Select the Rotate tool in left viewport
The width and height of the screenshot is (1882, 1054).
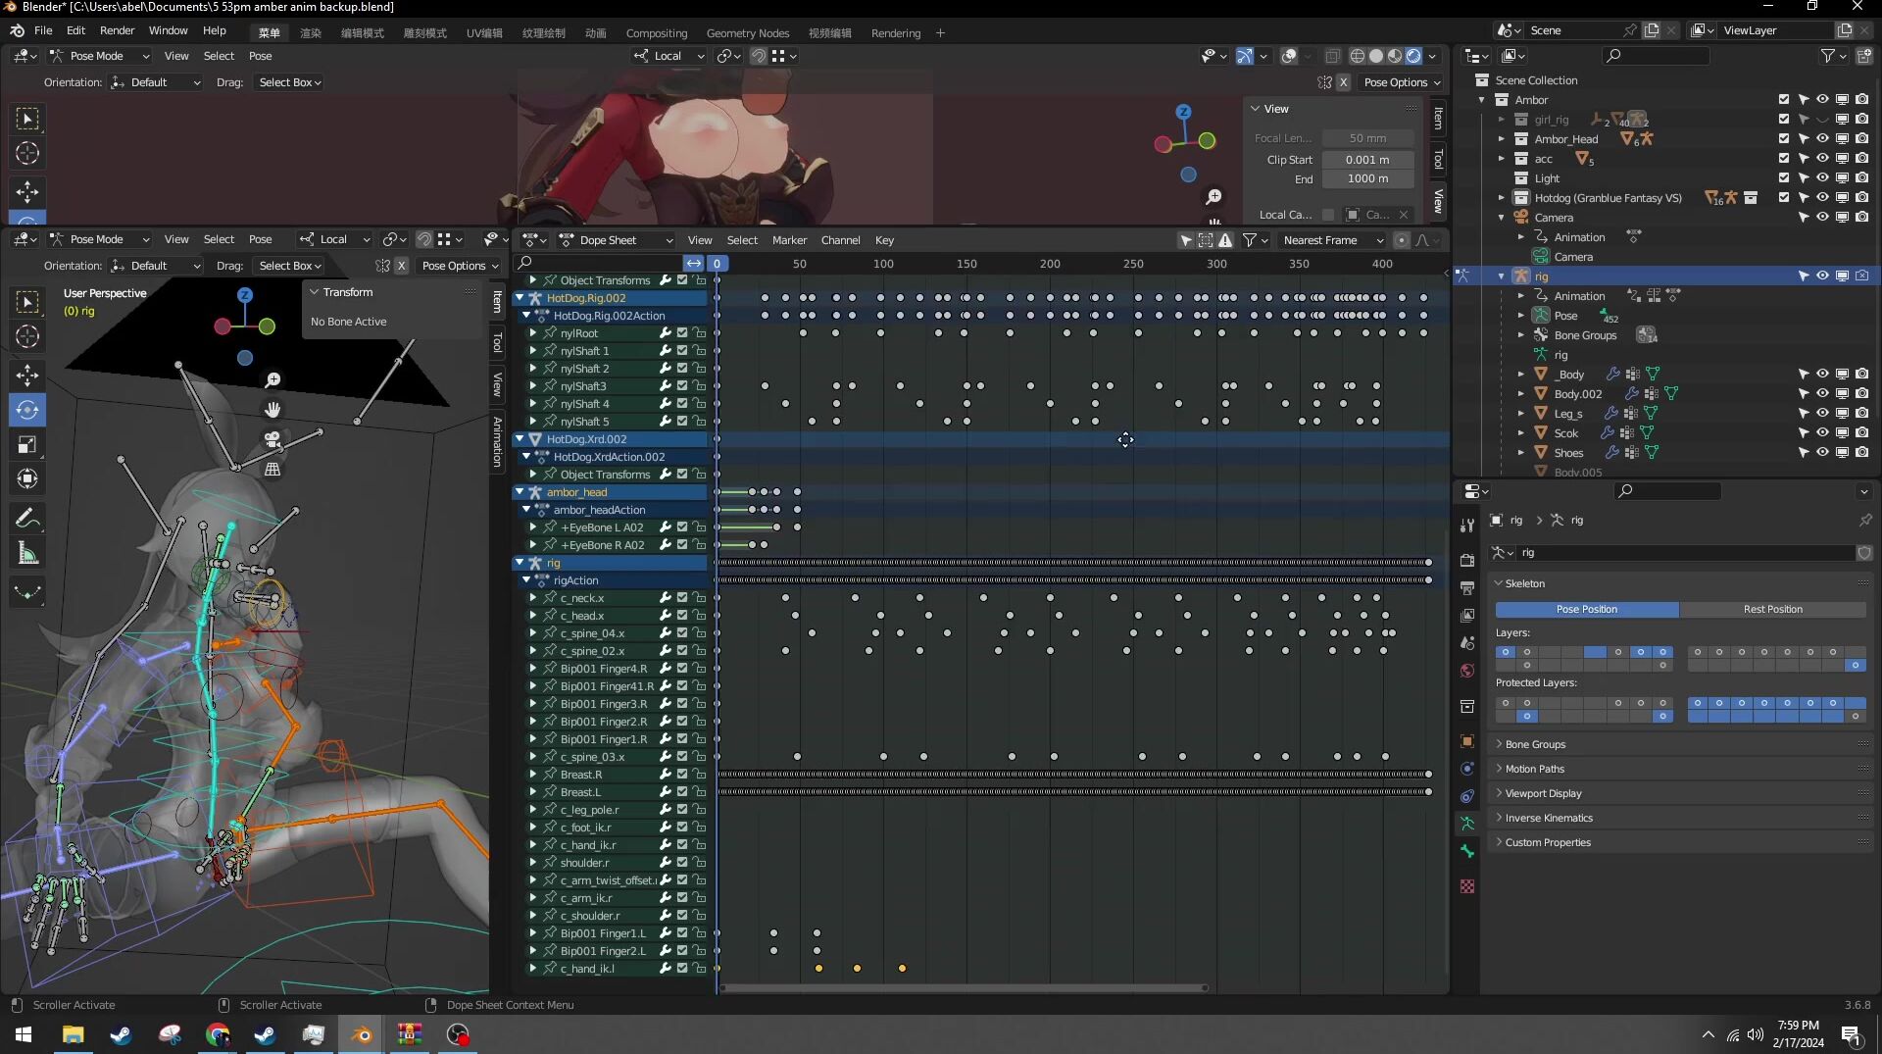click(x=27, y=410)
